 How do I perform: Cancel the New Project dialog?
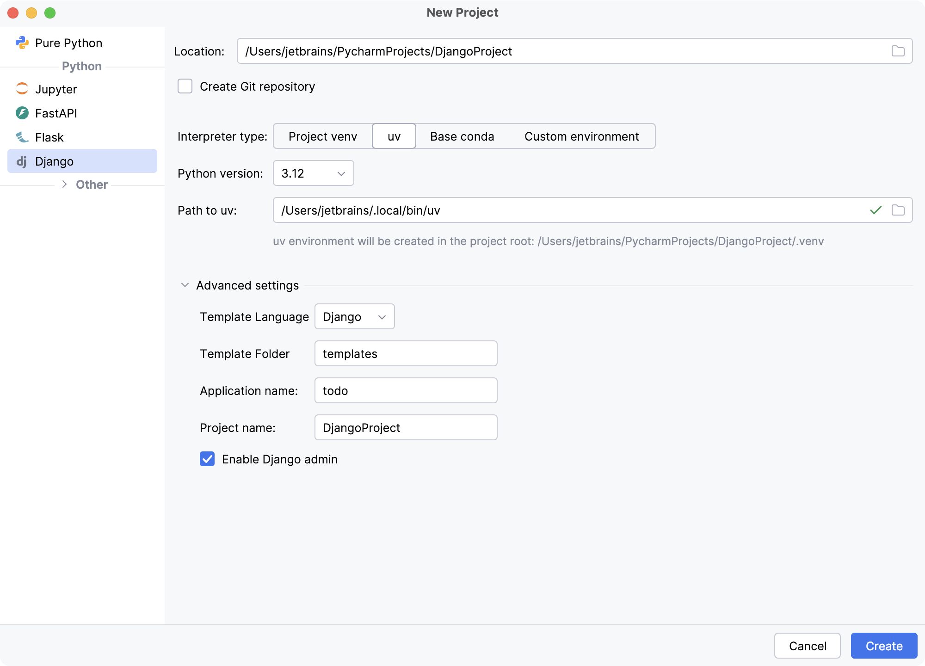point(808,646)
